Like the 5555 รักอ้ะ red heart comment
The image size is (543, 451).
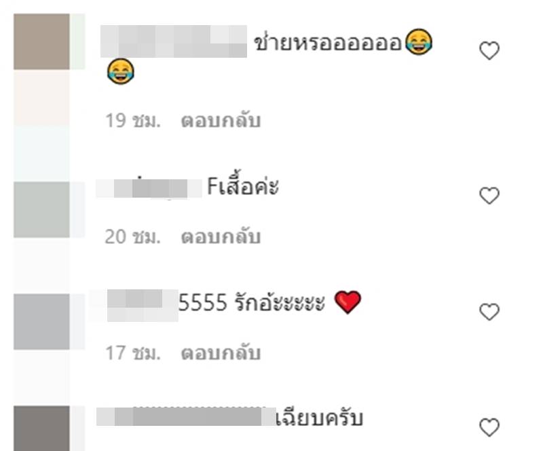click(489, 312)
